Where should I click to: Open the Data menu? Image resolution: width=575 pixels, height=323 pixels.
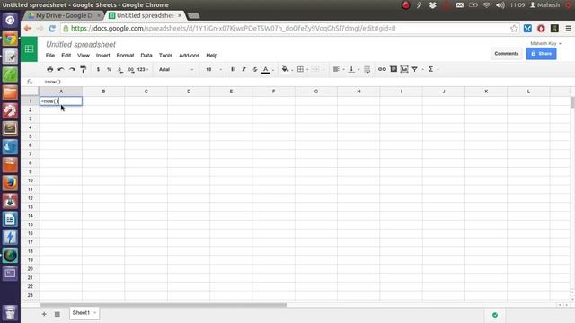coord(146,56)
